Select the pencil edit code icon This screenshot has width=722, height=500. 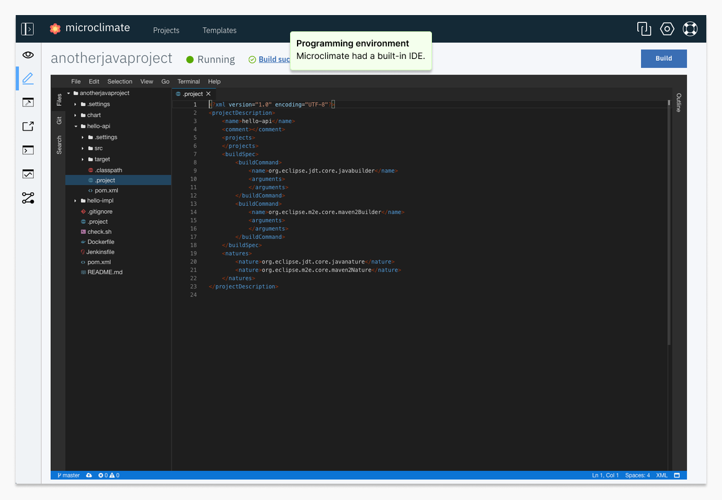pyautogui.click(x=28, y=78)
